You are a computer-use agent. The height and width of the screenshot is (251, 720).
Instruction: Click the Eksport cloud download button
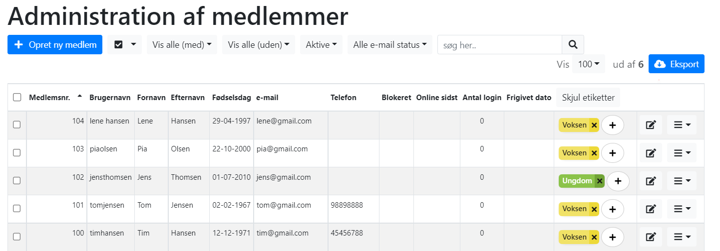[677, 64]
